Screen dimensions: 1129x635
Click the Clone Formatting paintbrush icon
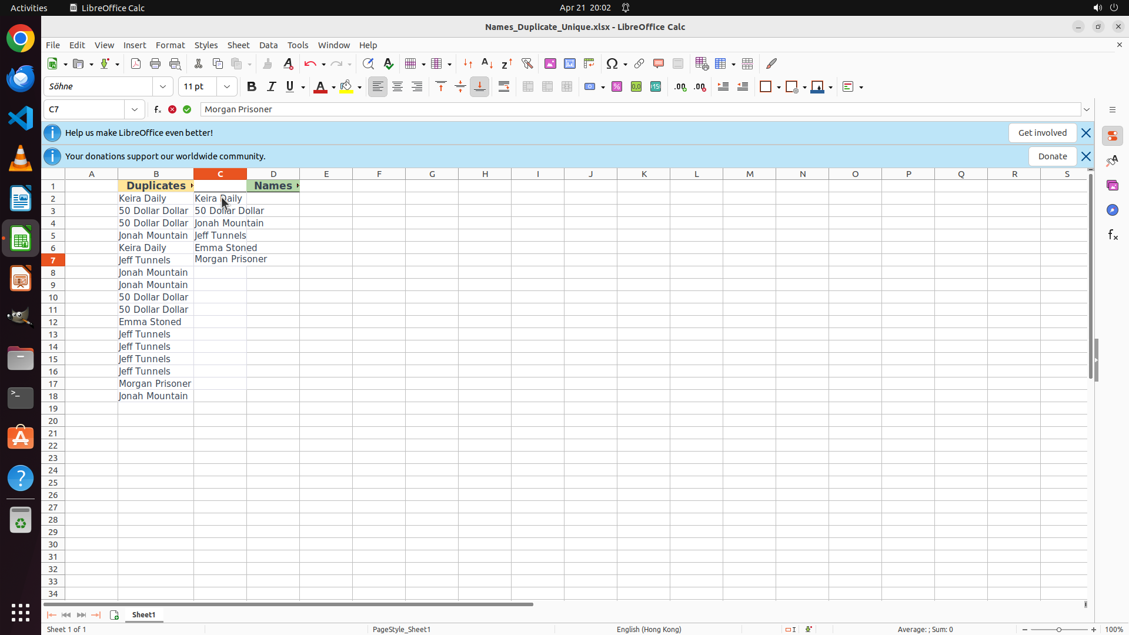pos(268,63)
